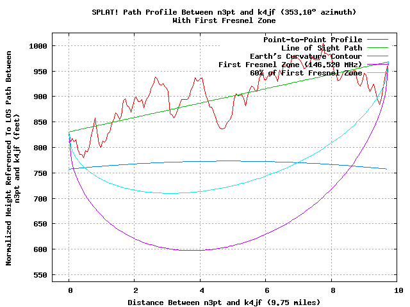This screenshot has width=410, height=307.
Task: Click the x-axis tick label '2'
Action: (135, 290)
